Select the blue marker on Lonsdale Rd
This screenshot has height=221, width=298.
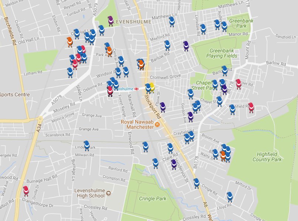point(203,29)
